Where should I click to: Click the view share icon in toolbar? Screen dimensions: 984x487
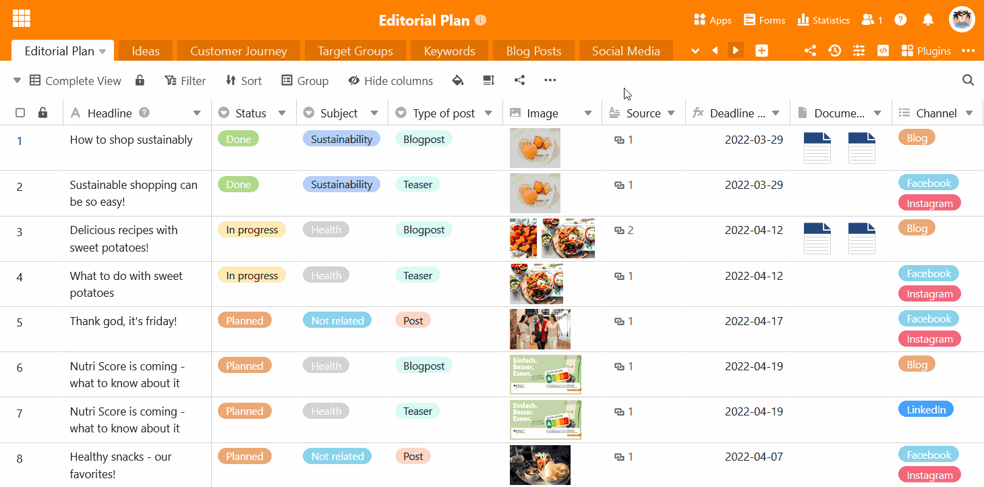[519, 81]
